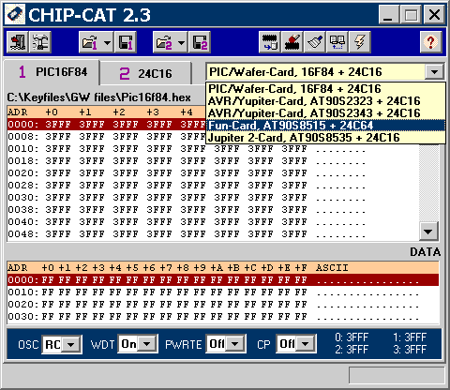This screenshot has height=390, width=450.
Task: Choose Jupiter 2-Card, AT90S8535 + 24C16
Action: pyautogui.click(x=325, y=138)
